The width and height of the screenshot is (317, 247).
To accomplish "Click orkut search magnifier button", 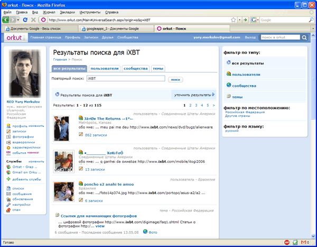I will (x=304, y=38).
